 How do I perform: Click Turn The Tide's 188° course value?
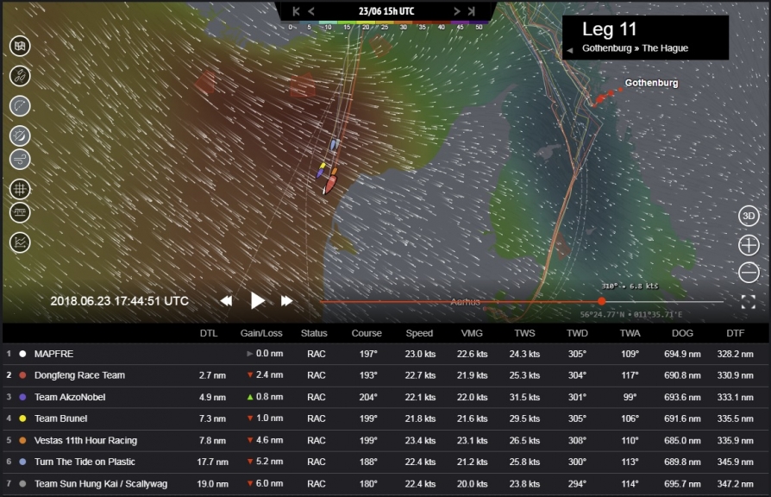(x=368, y=462)
